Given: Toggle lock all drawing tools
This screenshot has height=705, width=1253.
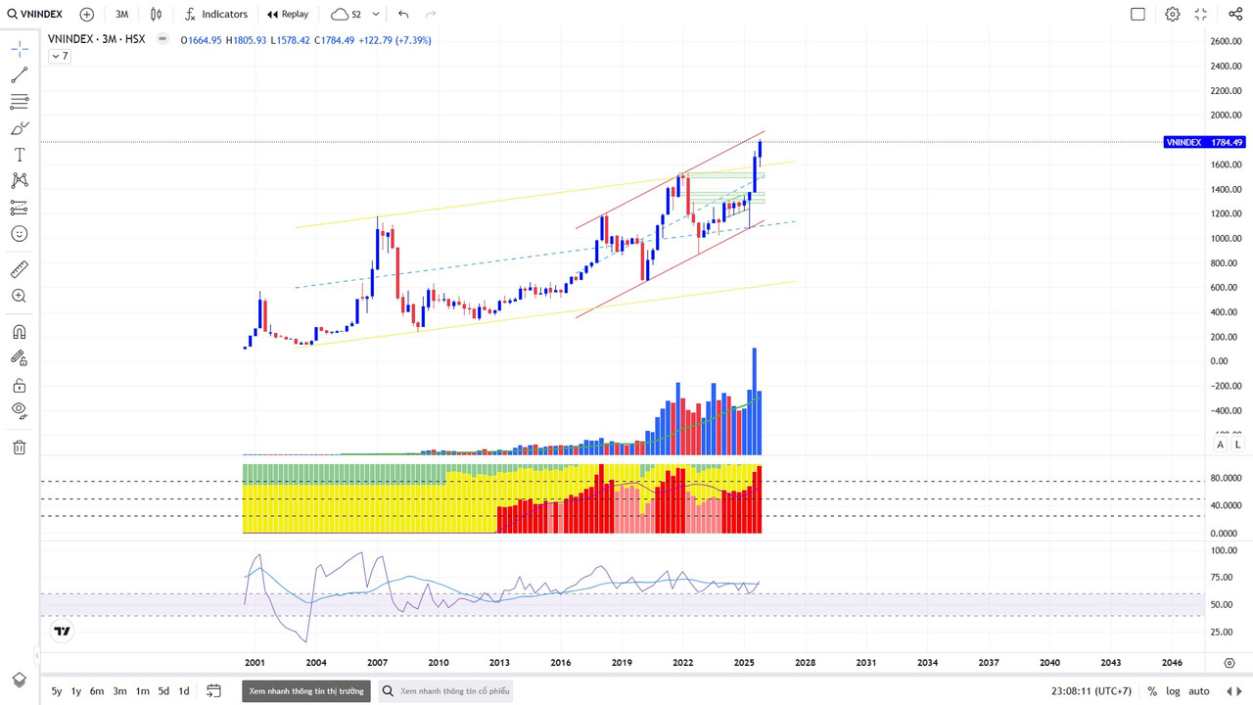Looking at the screenshot, I should pos(20,385).
